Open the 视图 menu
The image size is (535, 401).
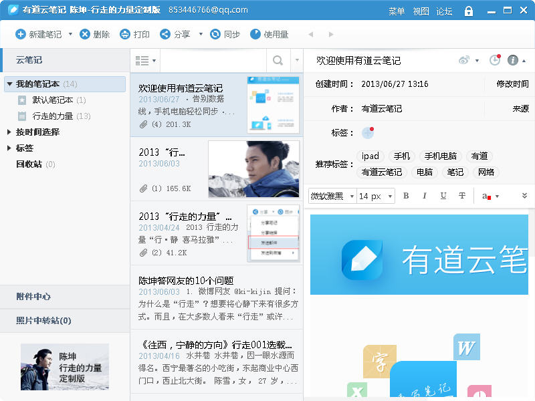point(421,11)
